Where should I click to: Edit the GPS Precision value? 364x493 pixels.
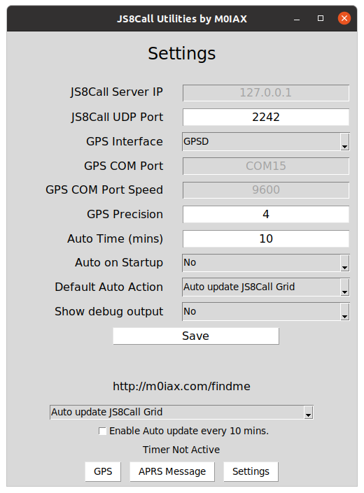coord(266,214)
